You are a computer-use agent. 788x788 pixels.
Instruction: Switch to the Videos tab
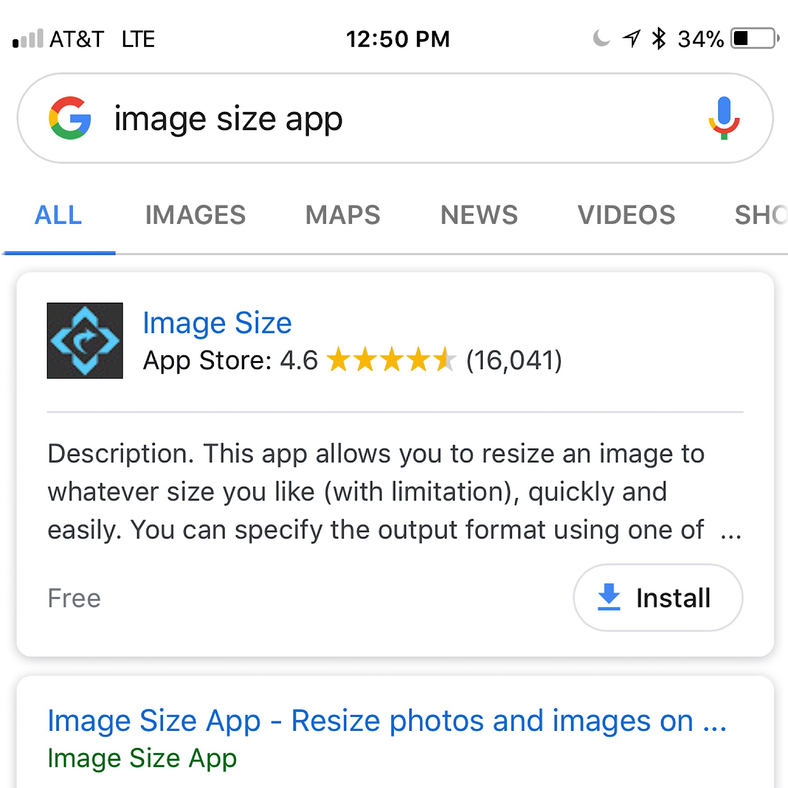[x=626, y=215]
